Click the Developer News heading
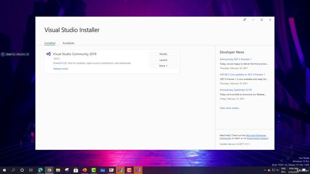This screenshot has width=310, height=174. click(232, 52)
